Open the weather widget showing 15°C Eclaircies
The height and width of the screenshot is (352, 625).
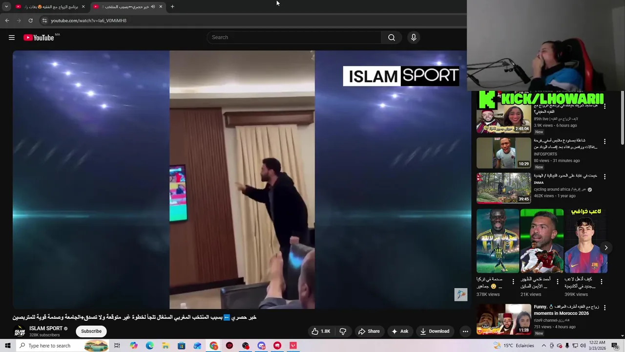coord(514,346)
